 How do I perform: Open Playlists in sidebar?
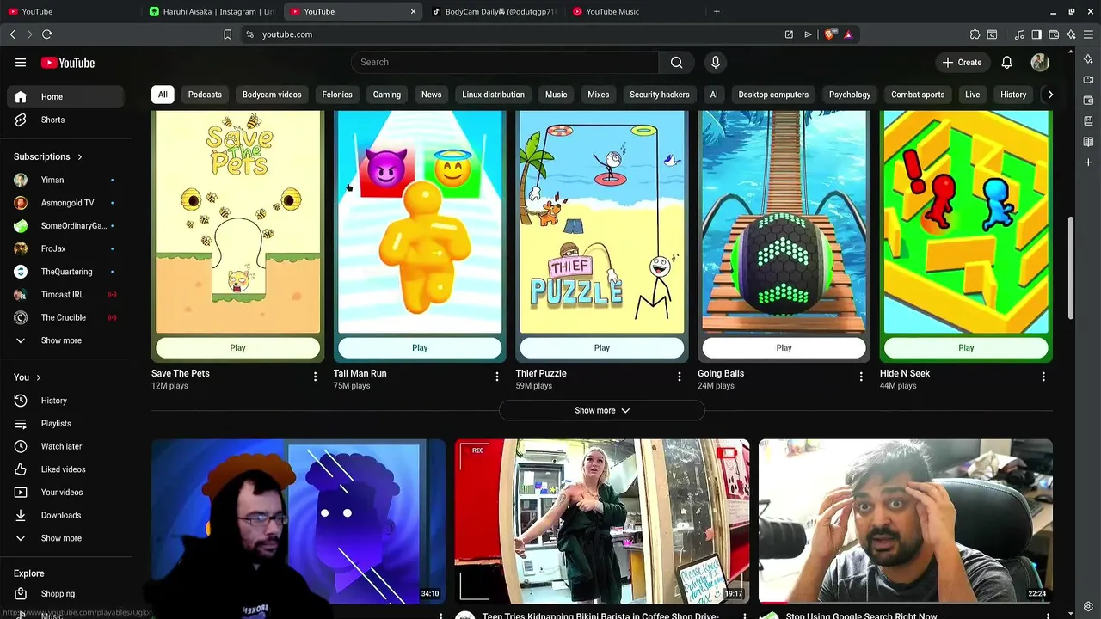click(66, 423)
